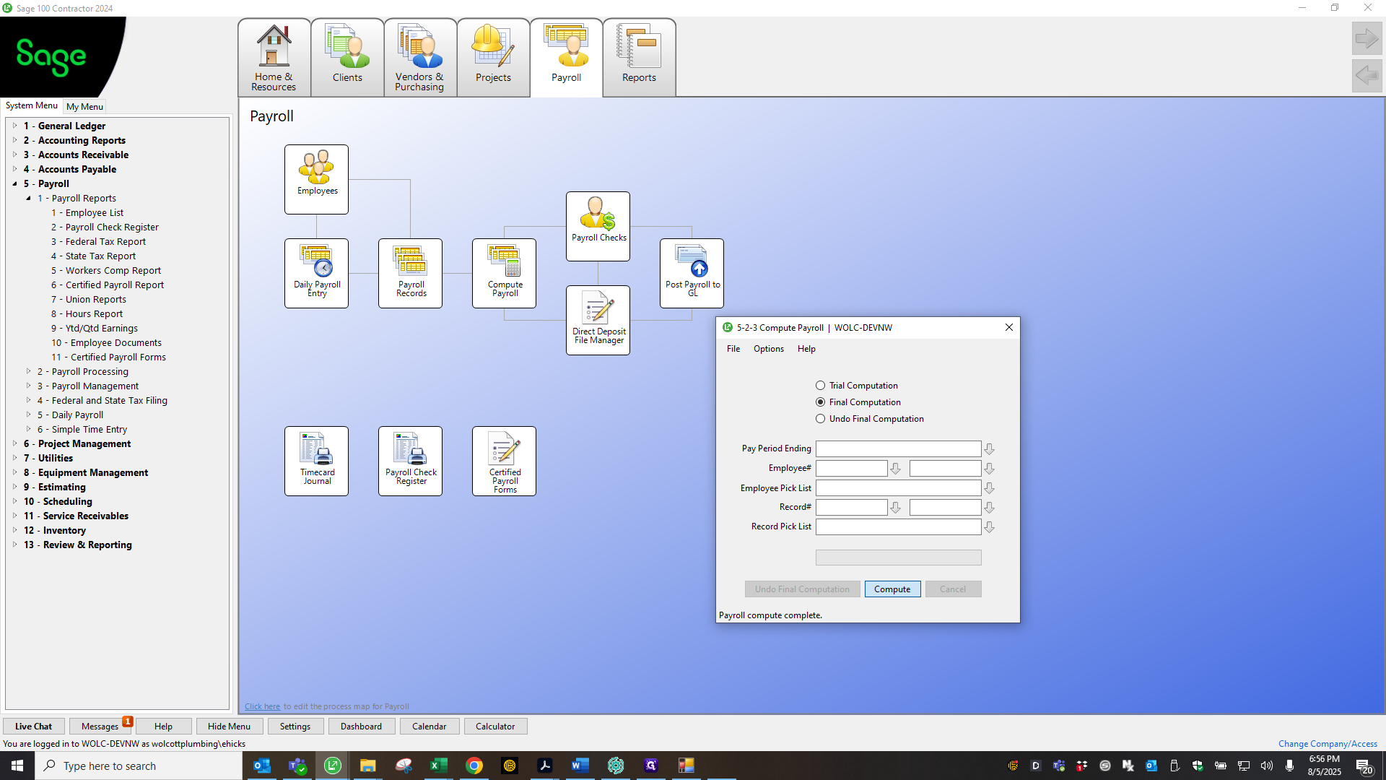The image size is (1386, 780).
Task: Open the Direct Deposit File Manager icon
Action: click(598, 320)
